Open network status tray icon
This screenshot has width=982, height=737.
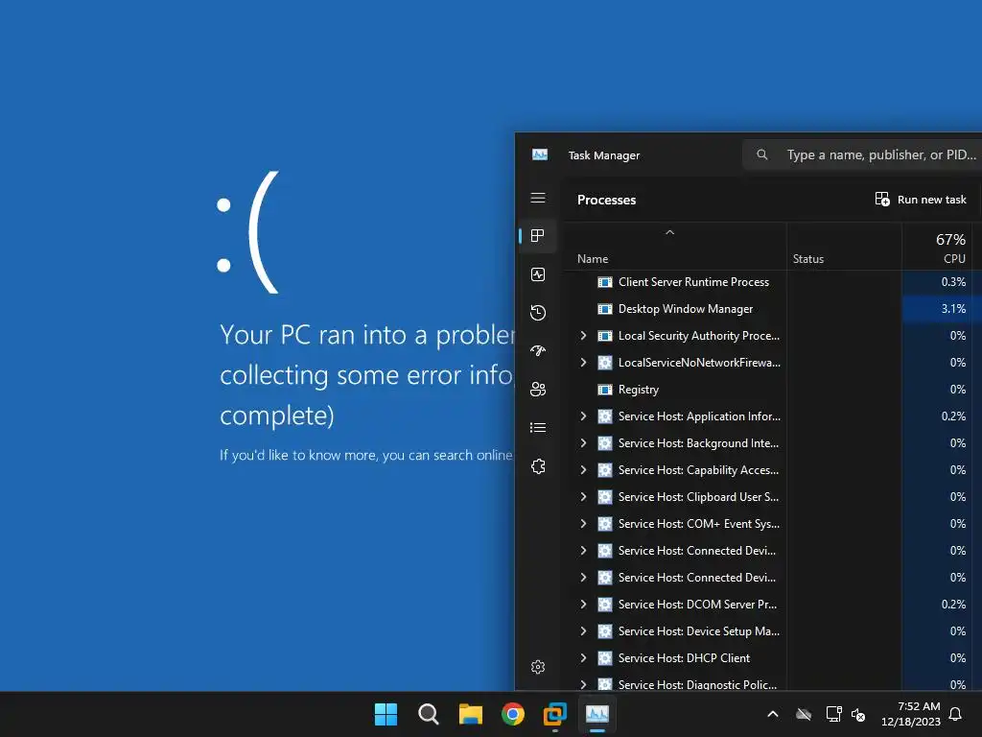pos(833,714)
